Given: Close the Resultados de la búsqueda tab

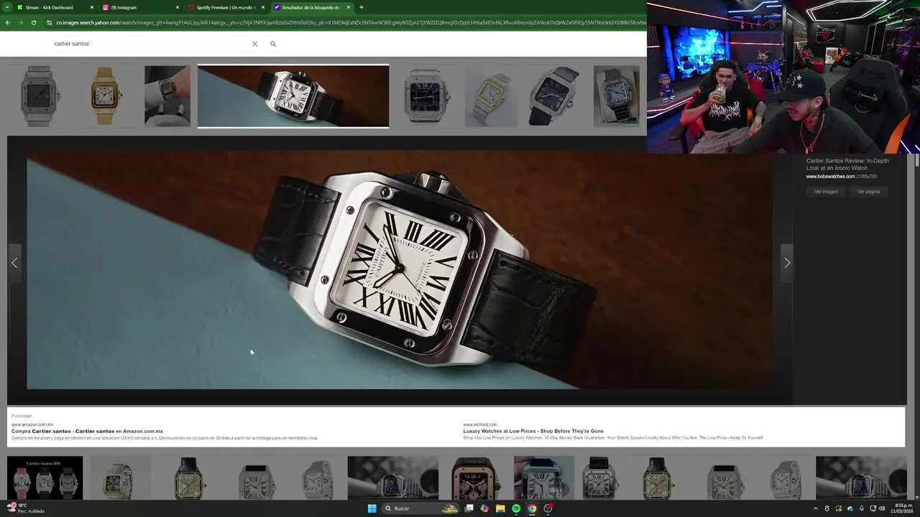Looking at the screenshot, I should click(x=349, y=7).
